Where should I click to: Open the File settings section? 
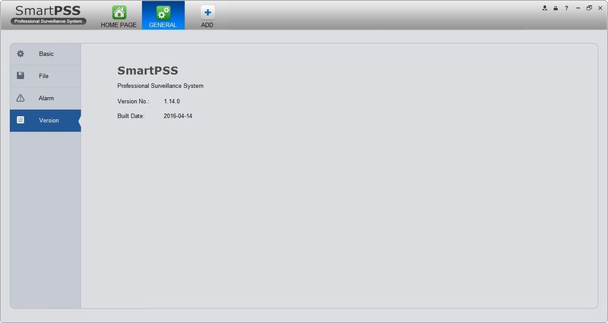tap(46, 76)
